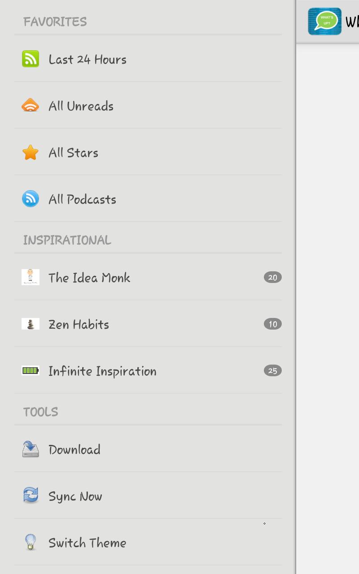This screenshot has width=359, height=574.
Task: Tap the Sync Now refresh arrows icon
Action: [x=31, y=496]
